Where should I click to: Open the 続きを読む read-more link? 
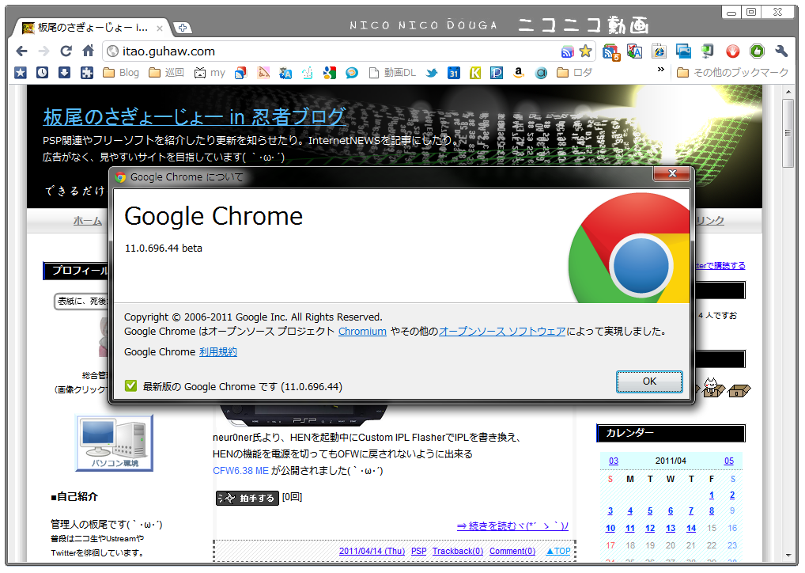512,526
